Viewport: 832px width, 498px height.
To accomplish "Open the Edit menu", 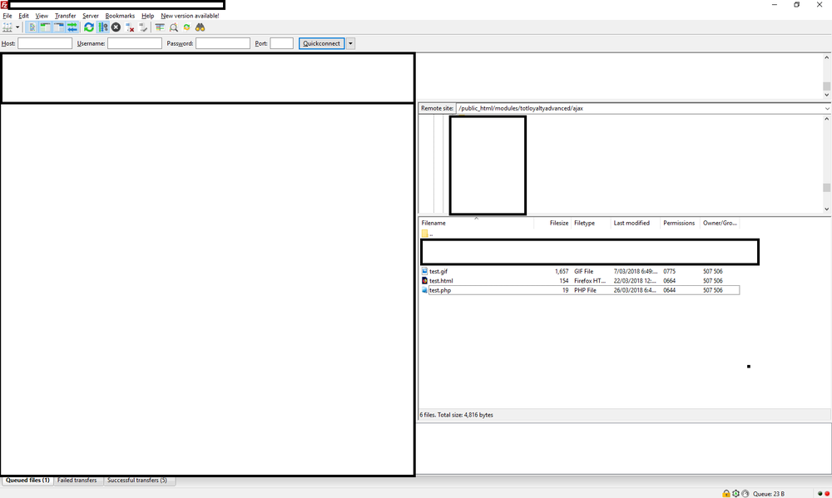I will [24, 16].
